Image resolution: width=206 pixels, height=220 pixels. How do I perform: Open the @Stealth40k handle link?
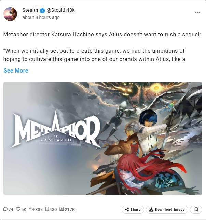click(60, 10)
